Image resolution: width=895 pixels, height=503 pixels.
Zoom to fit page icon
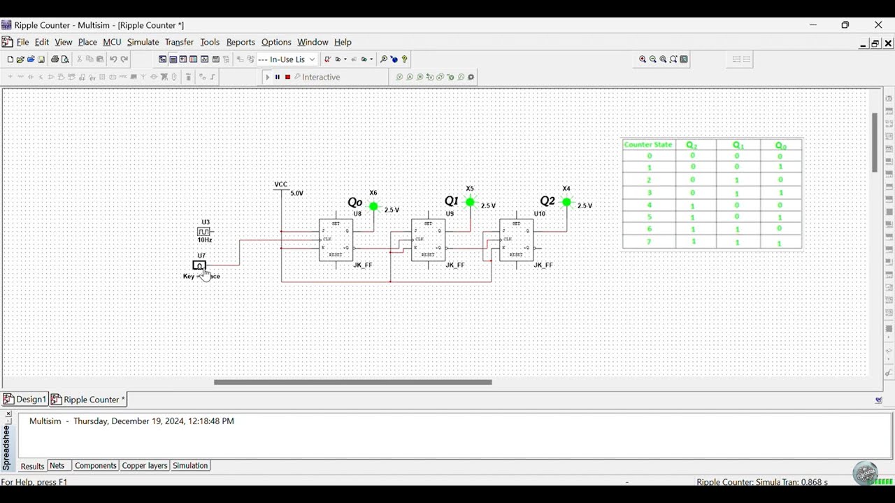[673, 59]
